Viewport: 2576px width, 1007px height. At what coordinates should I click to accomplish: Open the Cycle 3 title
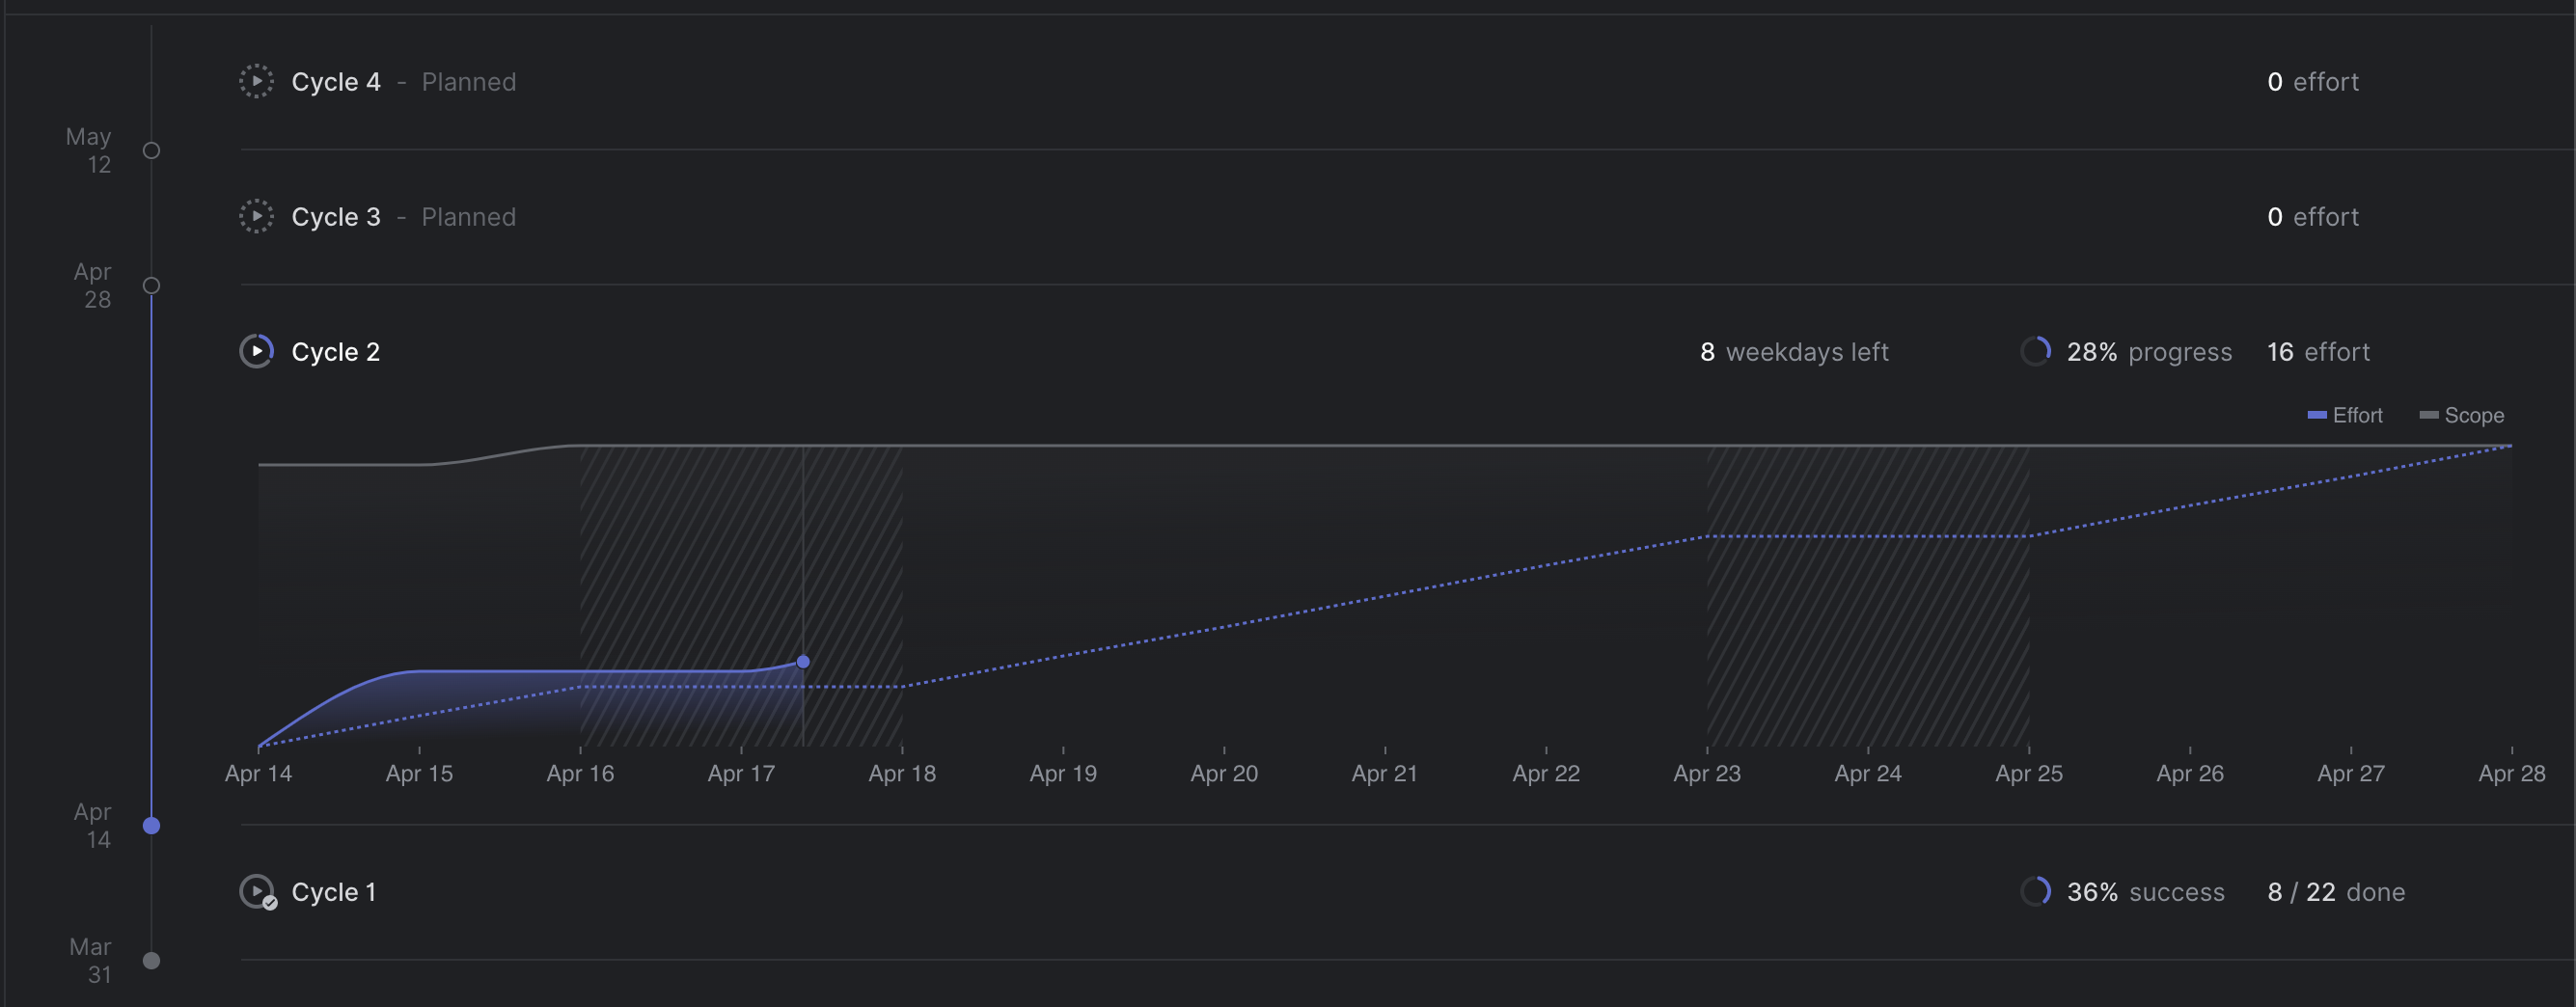click(x=335, y=217)
